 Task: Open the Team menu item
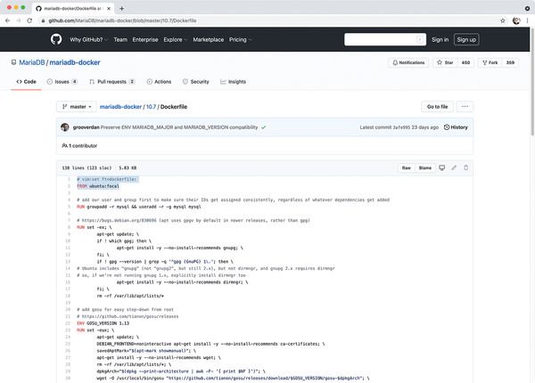(120, 39)
